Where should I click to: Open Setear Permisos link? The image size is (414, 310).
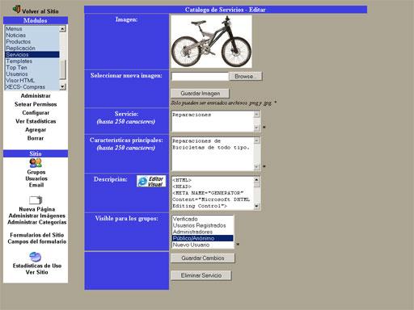coord(36,104)
